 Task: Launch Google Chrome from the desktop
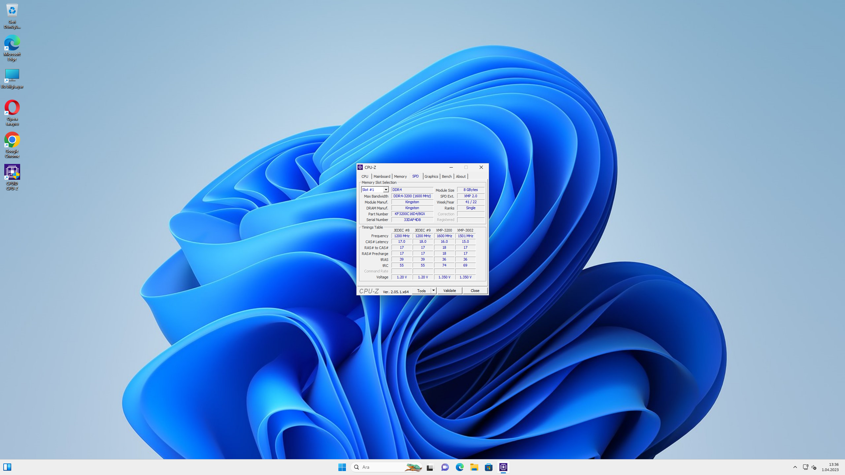point(12,140)
